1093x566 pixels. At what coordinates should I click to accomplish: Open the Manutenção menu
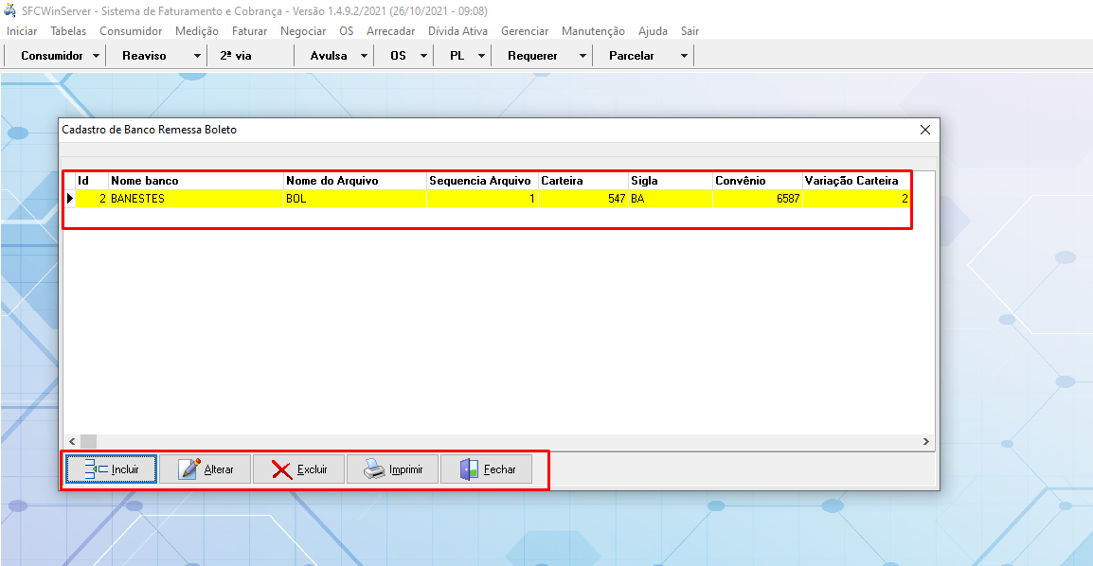point(593,31)
